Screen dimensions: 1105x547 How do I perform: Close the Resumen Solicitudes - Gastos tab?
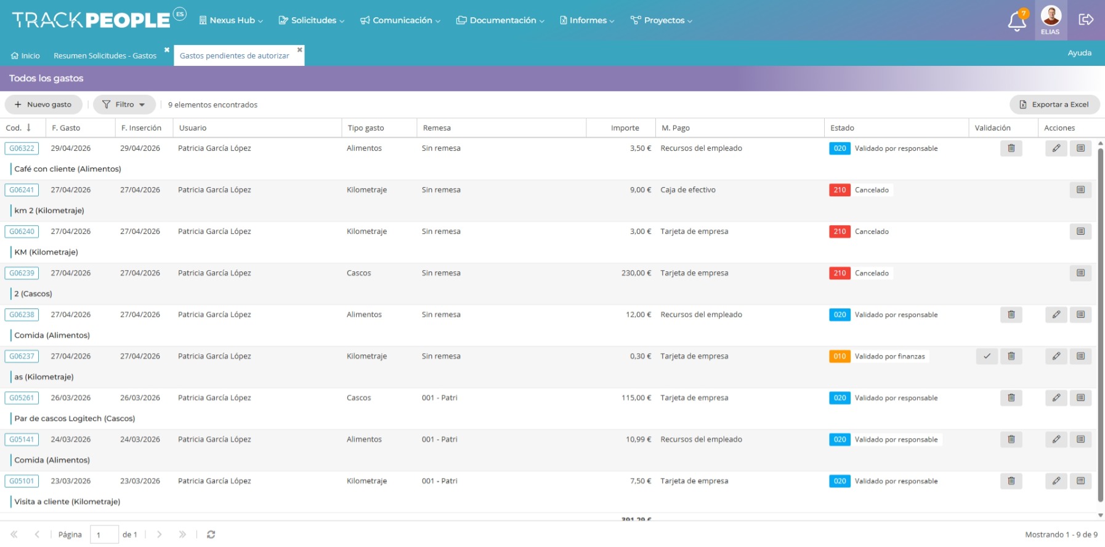point(166,50)
